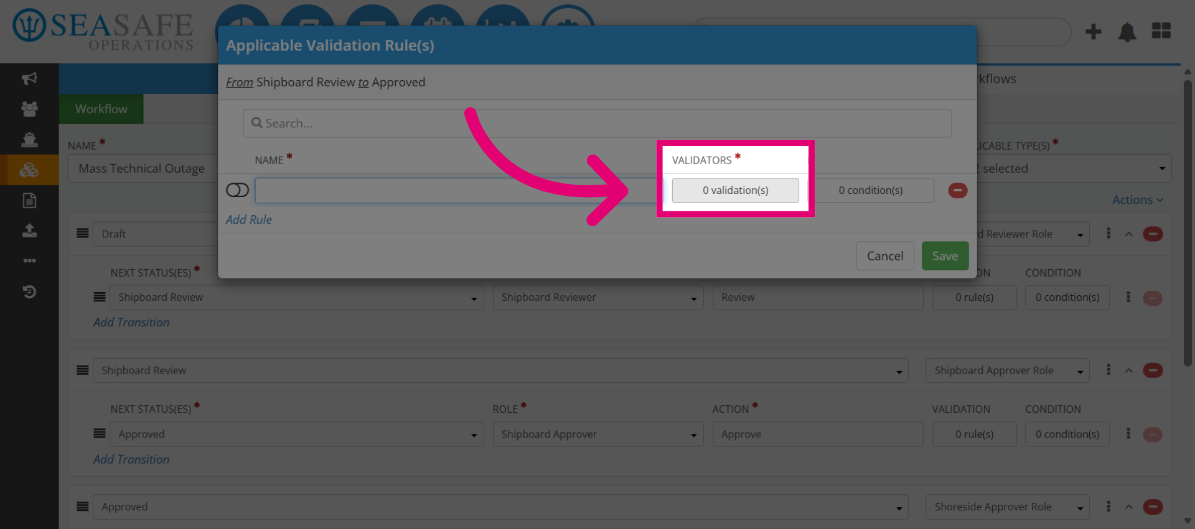This screenshot has width=1195, height=529.
Task: Open the apps grid icon in header
Action: point(1161,30)
